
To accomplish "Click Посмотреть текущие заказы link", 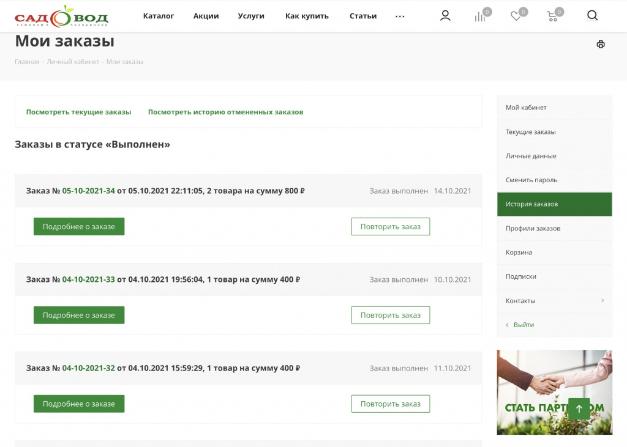I will (78, 112).
